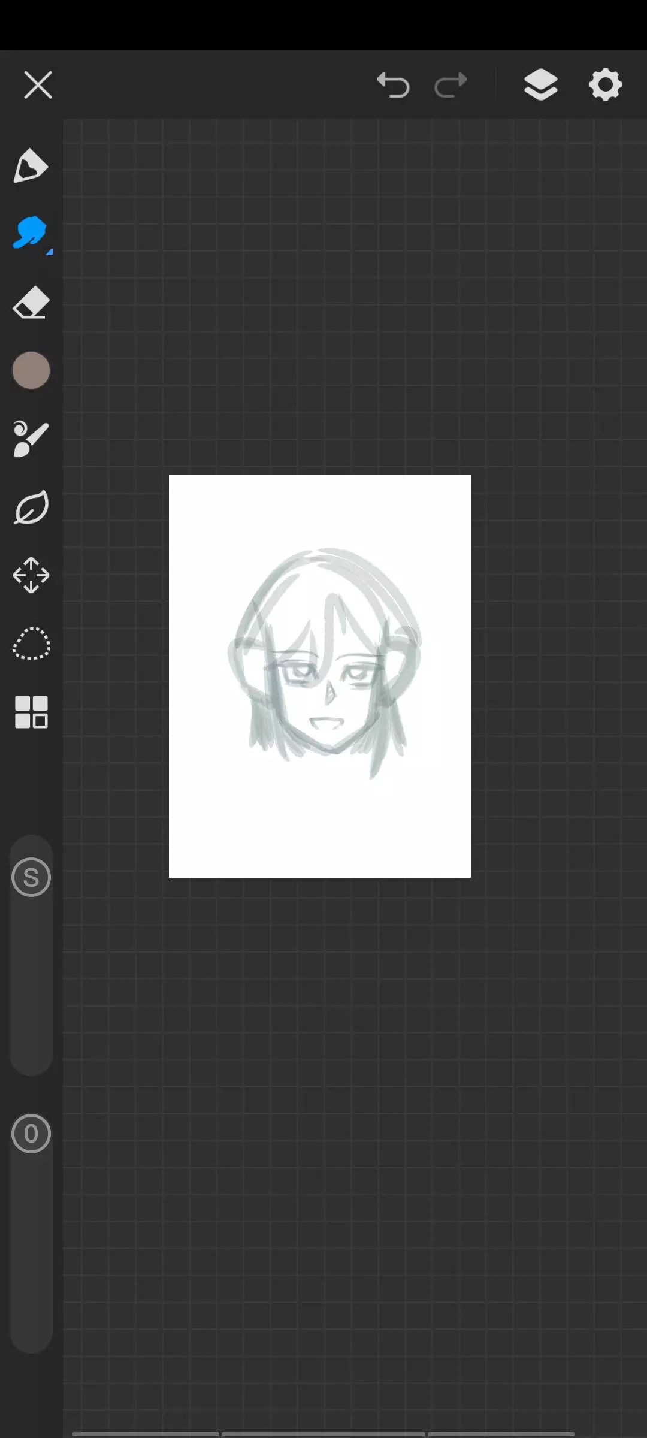Tap the S brush size button

(31, 878)
